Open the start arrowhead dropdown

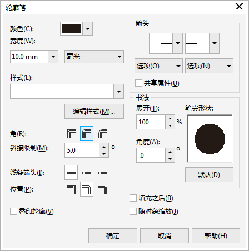pyautogui.click(x=178, y=43)
